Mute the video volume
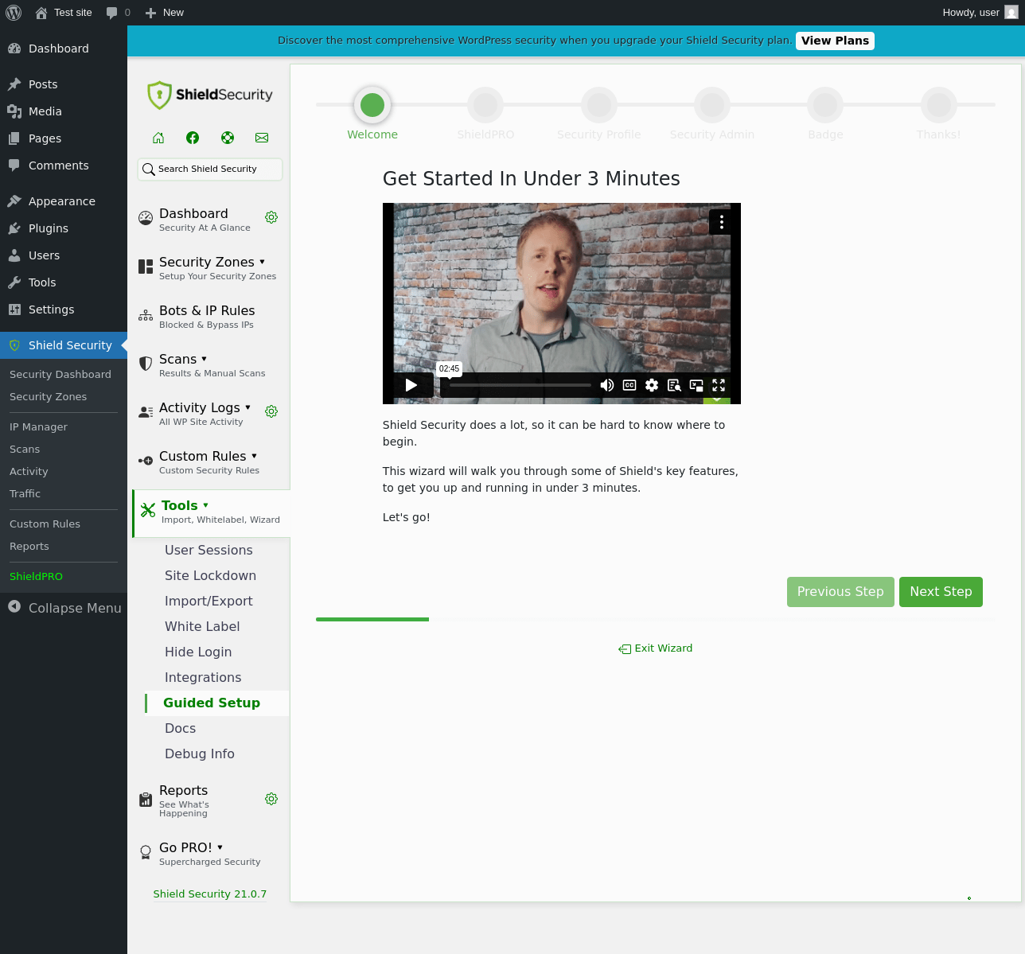The image size is (1025, 954). (607, 385)
